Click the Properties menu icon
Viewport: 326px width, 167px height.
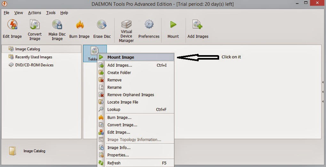coord(101,155)
